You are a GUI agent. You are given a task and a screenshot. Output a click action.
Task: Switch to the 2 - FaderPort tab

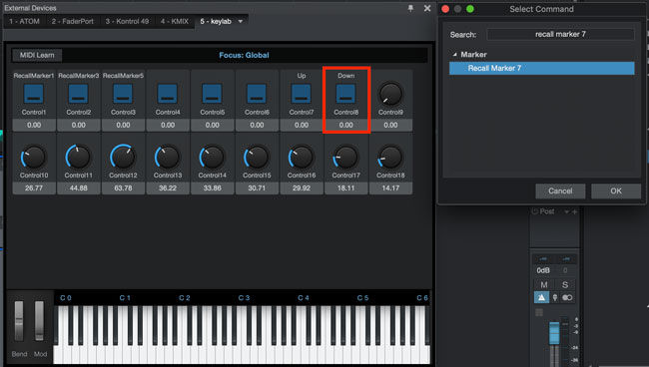point(73,21)
